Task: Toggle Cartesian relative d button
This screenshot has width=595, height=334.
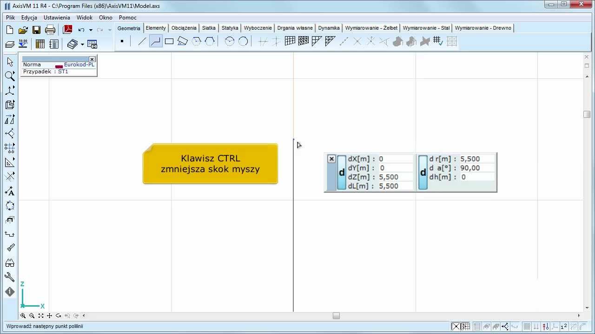Action: pyautogui.click(x=342, y=173)
